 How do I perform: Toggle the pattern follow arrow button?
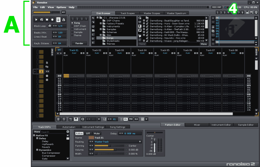click(x=58, y=20)
